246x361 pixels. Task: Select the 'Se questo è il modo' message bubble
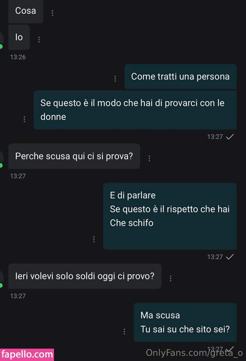(x=135, y=110)
